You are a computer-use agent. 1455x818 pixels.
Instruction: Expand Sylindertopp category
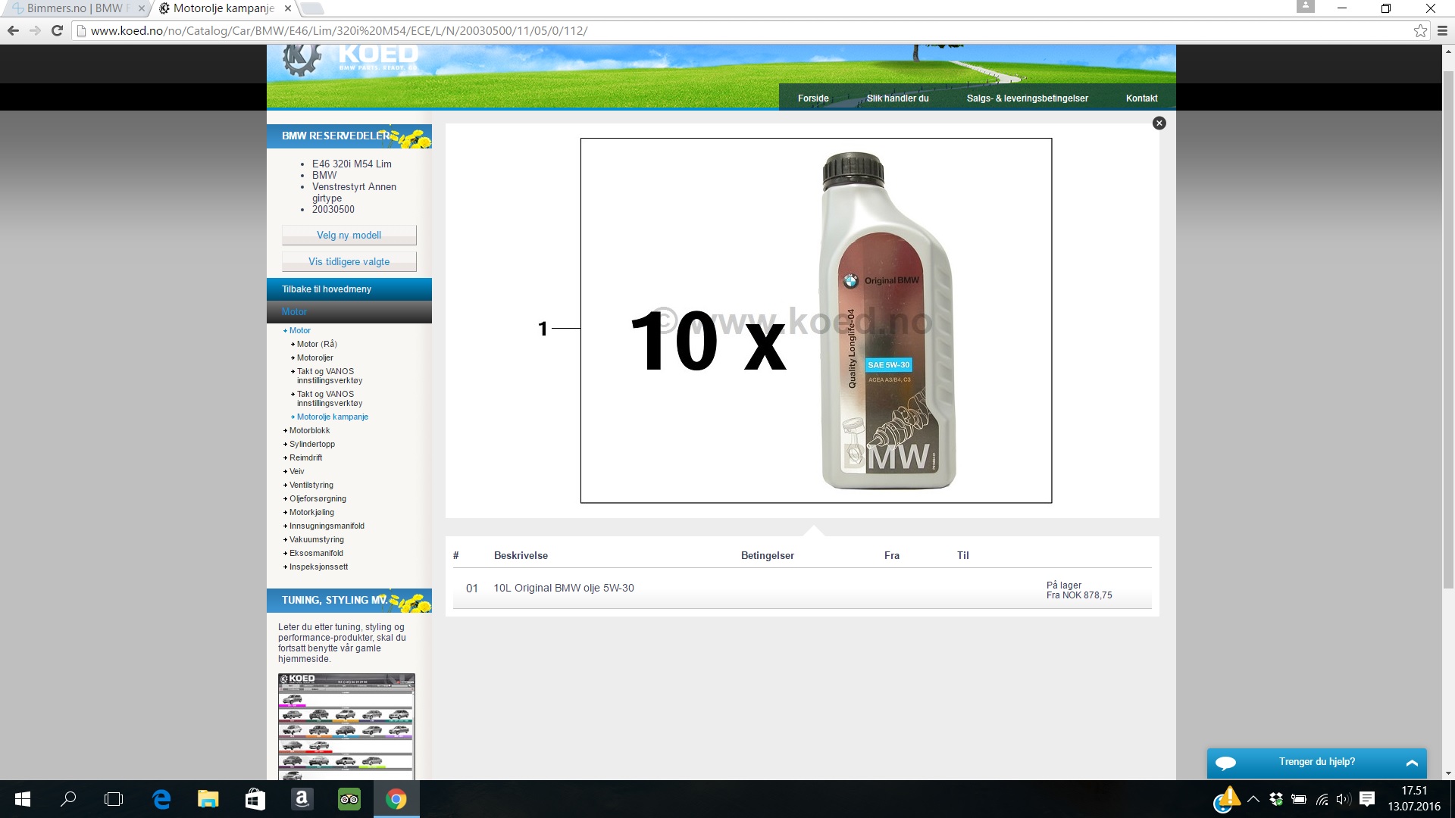pos(311,444)
